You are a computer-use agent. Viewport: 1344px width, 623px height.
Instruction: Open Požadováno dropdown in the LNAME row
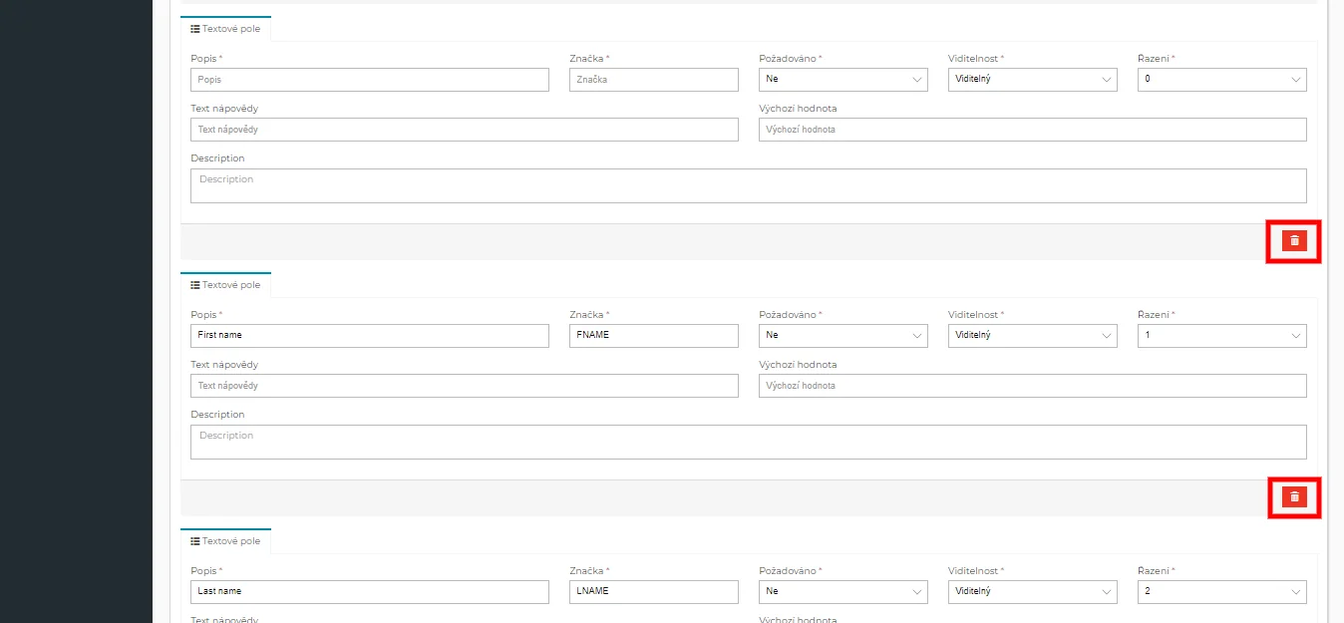[842, 592]
